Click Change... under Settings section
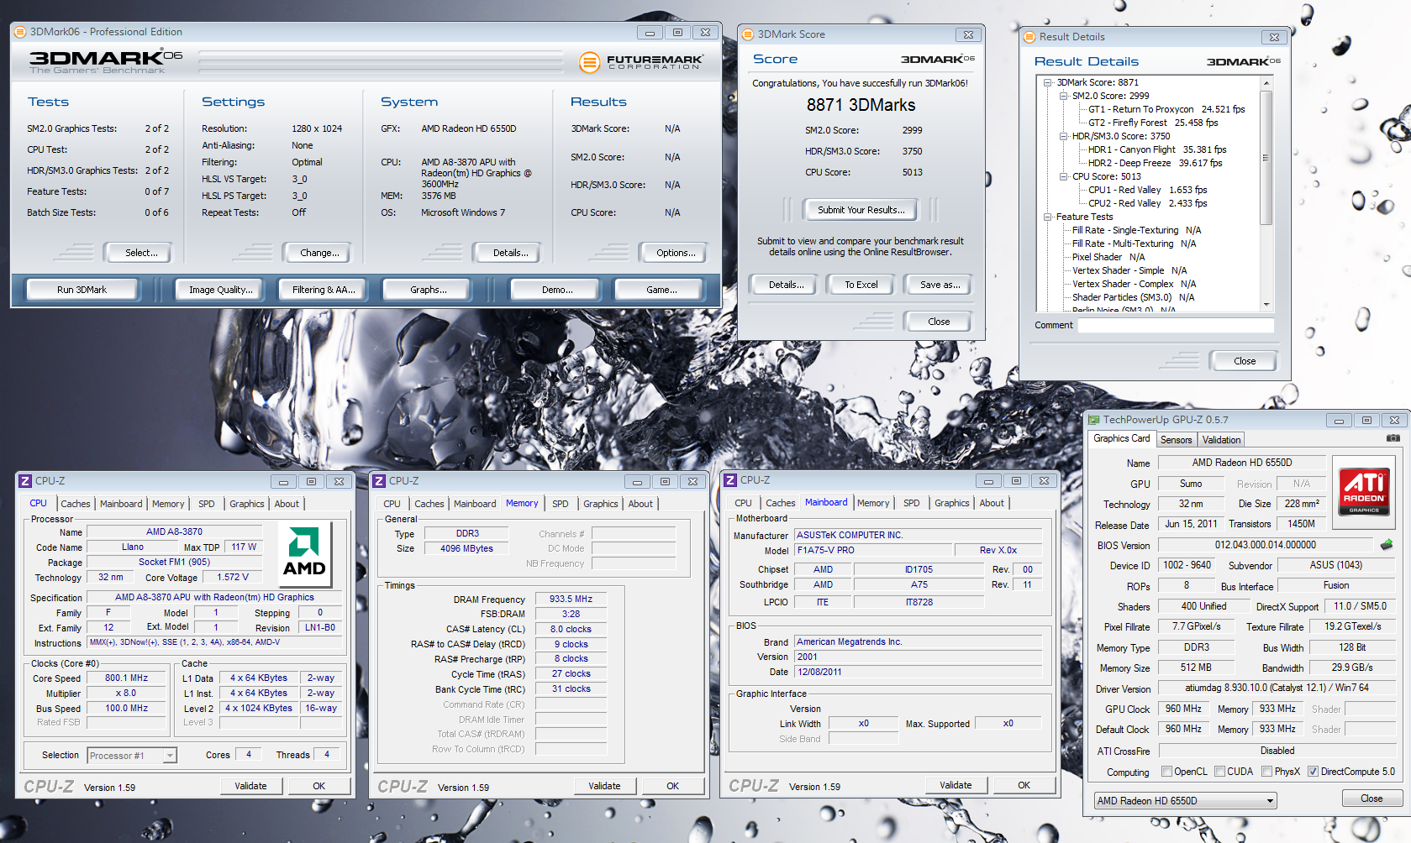This screenshot has height=843, width=1411. 319,253
